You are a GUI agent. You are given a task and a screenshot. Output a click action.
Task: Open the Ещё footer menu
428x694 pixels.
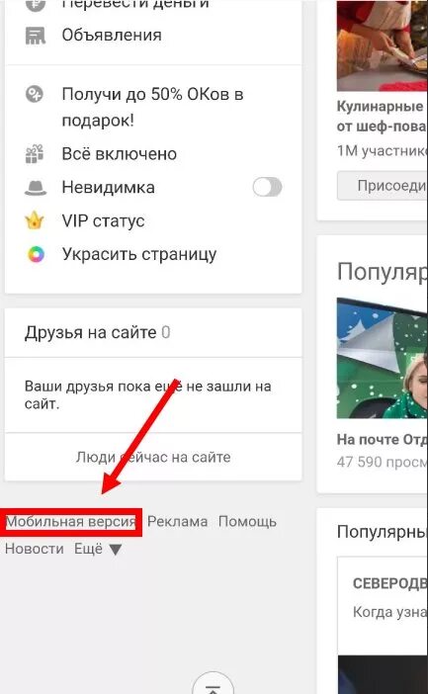tap(89, 549)
